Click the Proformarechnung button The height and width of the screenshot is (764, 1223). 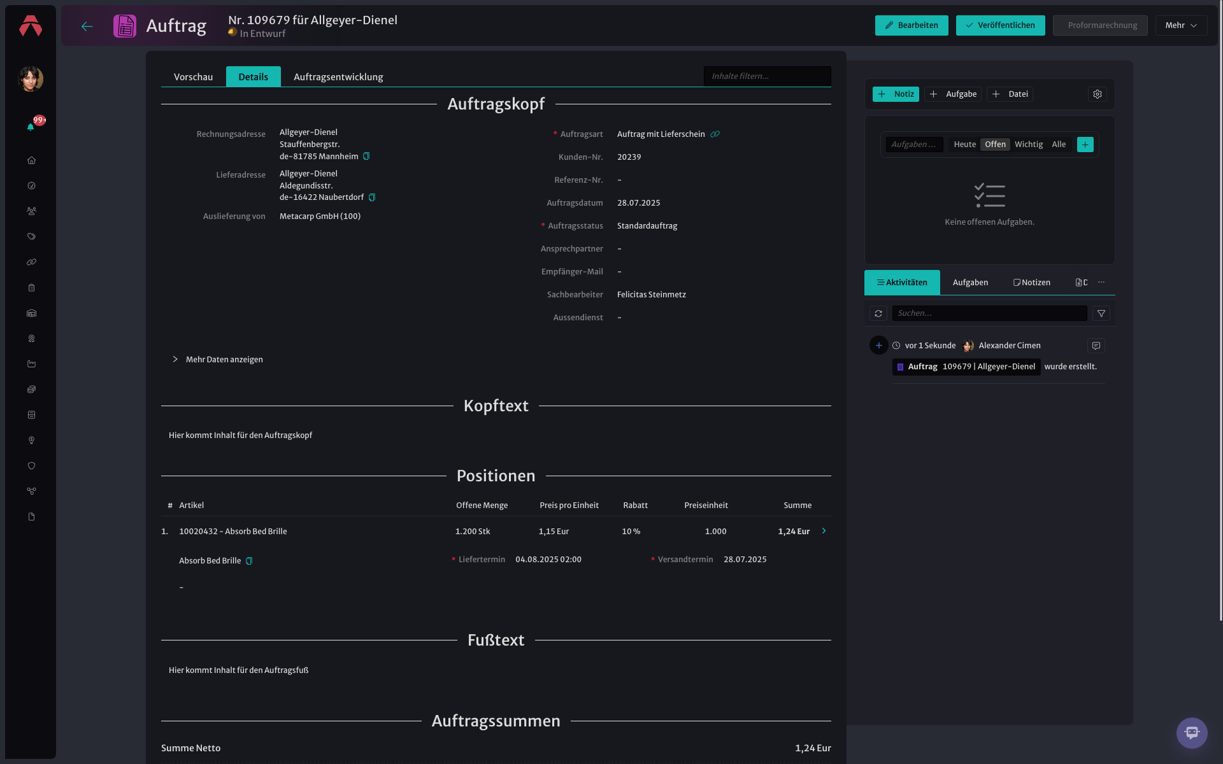pos(1100,25)
